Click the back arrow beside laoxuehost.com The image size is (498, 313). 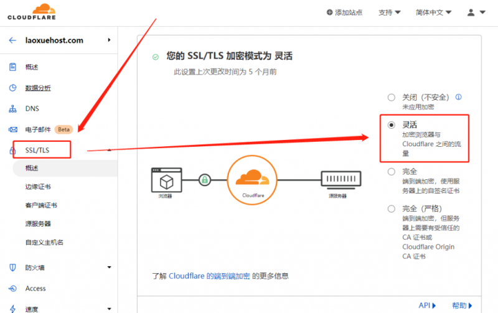tap(12, 40)
